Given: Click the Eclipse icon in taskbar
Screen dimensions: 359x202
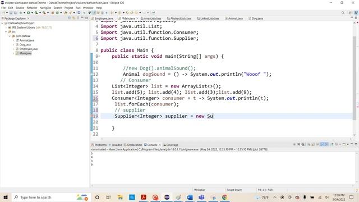Looking at the screenshot, I should [167, 197].
